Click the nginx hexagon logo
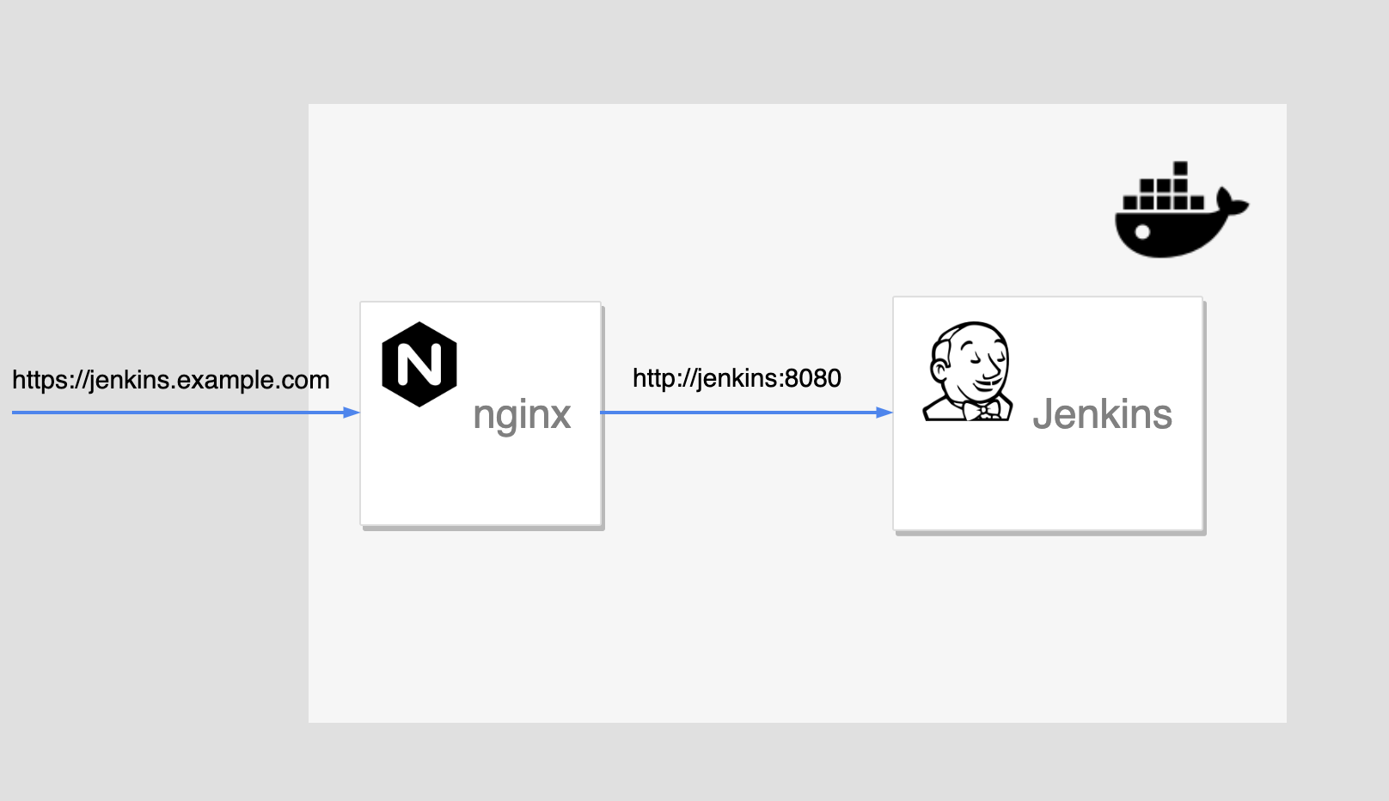Viewport: 1389px width, 801px height. pyautogui.click(x=419, y=364)
